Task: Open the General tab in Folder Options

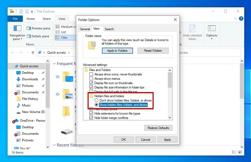Action: coord(85,29)
